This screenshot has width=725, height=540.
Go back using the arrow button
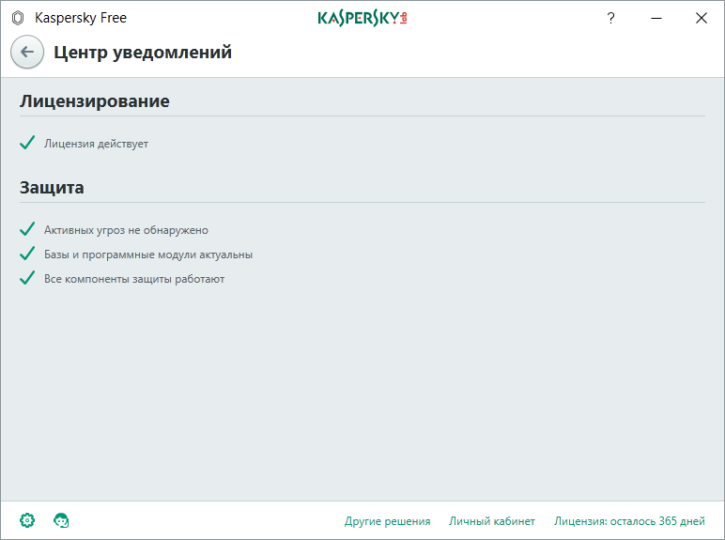[27, 52]
